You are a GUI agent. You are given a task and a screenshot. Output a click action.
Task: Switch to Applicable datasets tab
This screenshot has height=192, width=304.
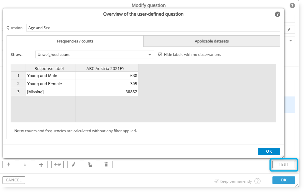[212, 41]
